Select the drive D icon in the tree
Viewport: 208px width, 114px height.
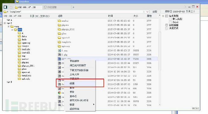8,82
